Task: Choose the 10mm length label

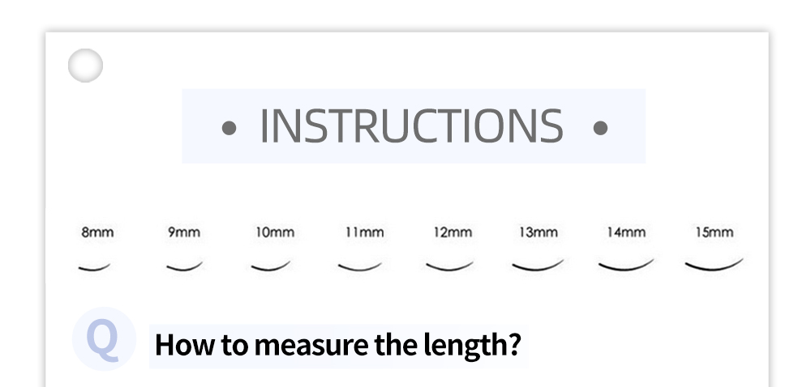Action: pyautogui.click(x=275, y=232)
